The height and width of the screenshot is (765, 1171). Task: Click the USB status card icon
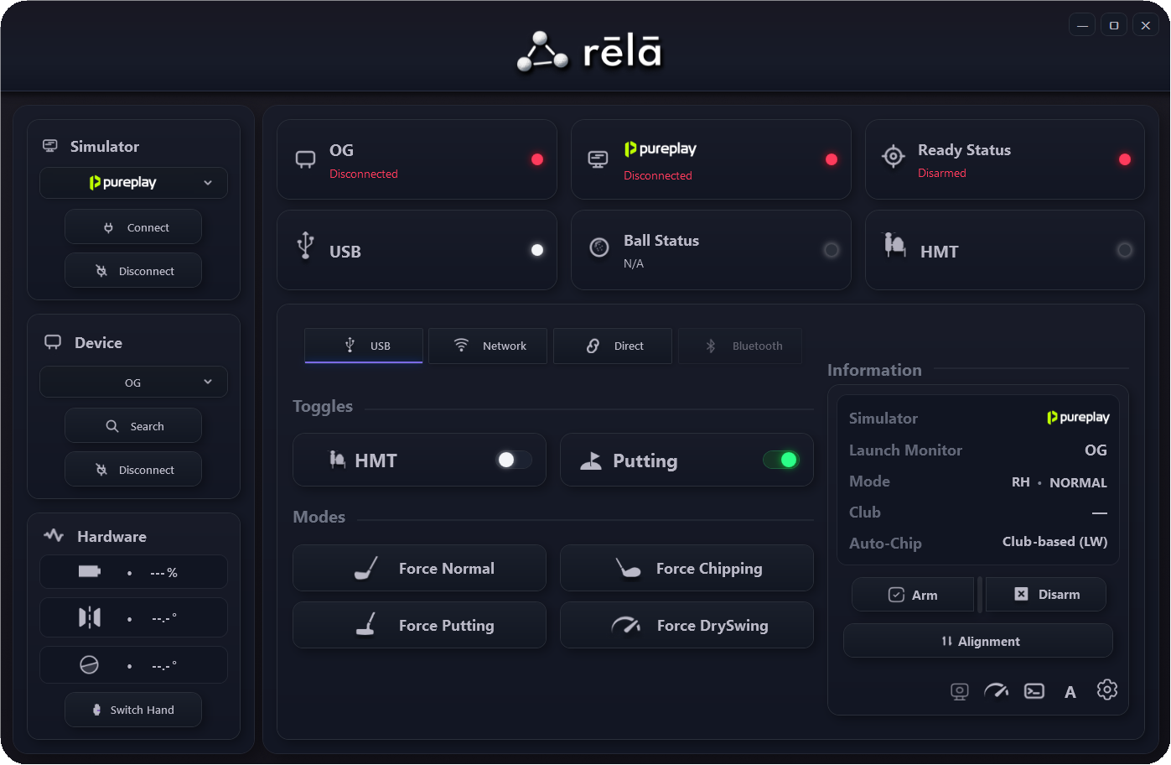(x=305, y=245)
